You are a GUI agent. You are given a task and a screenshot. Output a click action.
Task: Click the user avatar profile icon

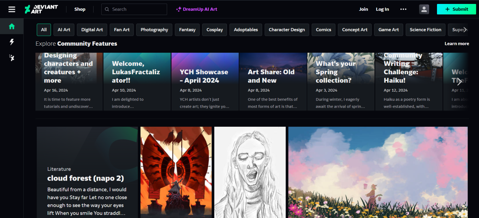coord(424,9)
